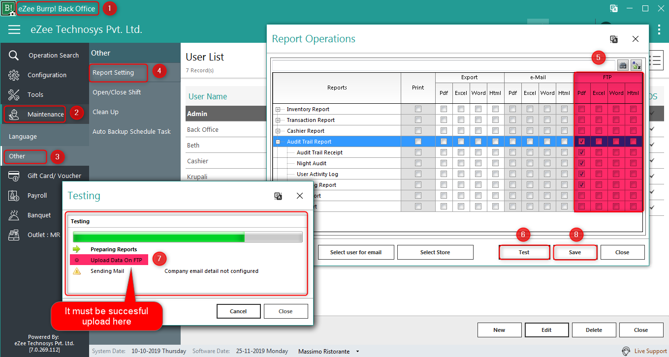Open Gift Card/Voucher via its card icon
The image size is (669, 357).
(x=14, y=176)
